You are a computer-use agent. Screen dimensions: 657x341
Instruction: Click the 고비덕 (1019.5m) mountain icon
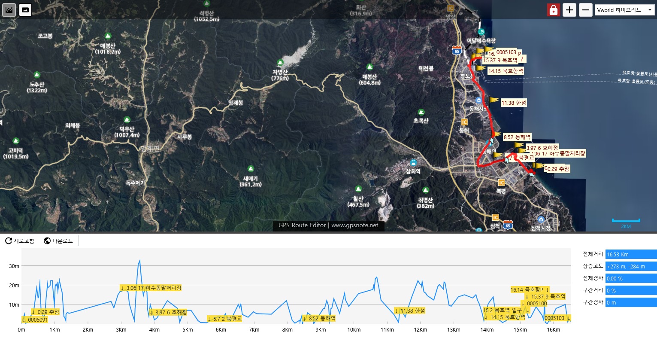16,141
